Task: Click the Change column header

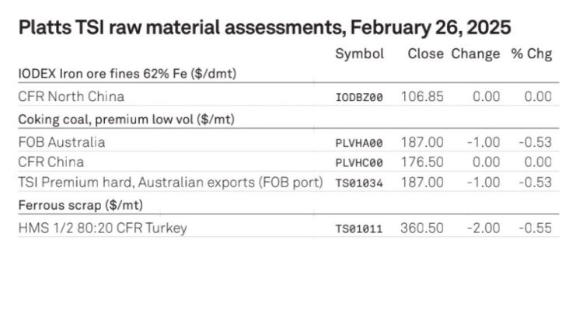Action: click(x=476, y=54)
